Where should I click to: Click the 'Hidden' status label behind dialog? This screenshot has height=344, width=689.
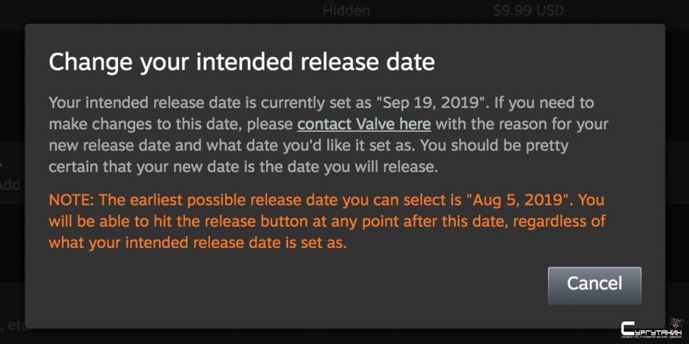click(346, 11)
